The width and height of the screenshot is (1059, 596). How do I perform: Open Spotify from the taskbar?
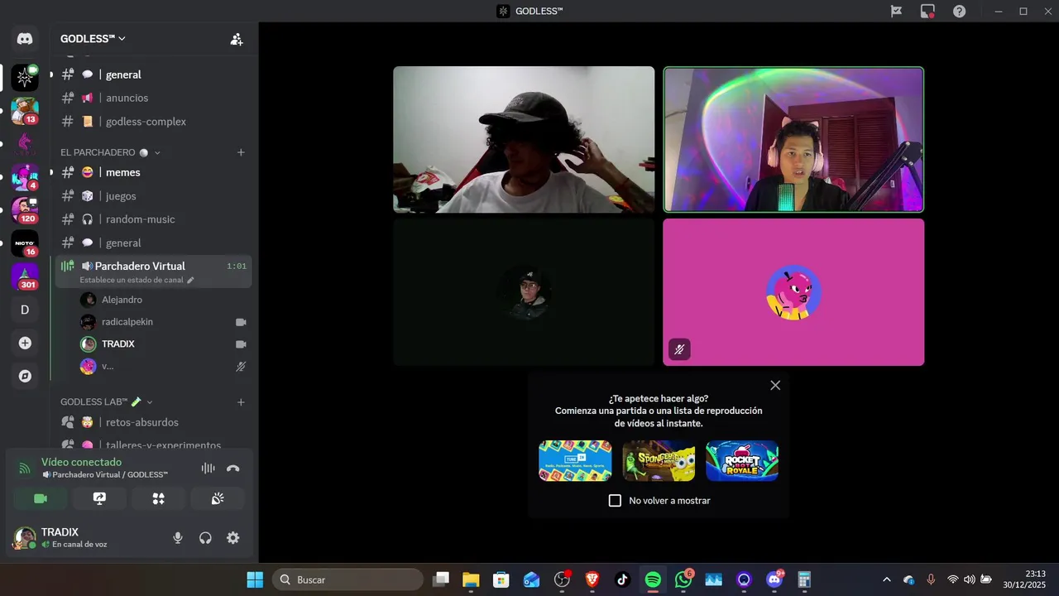click(653, 579)
